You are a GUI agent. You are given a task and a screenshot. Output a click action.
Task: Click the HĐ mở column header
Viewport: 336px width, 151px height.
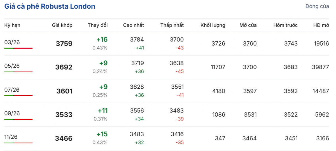(321, 25)
